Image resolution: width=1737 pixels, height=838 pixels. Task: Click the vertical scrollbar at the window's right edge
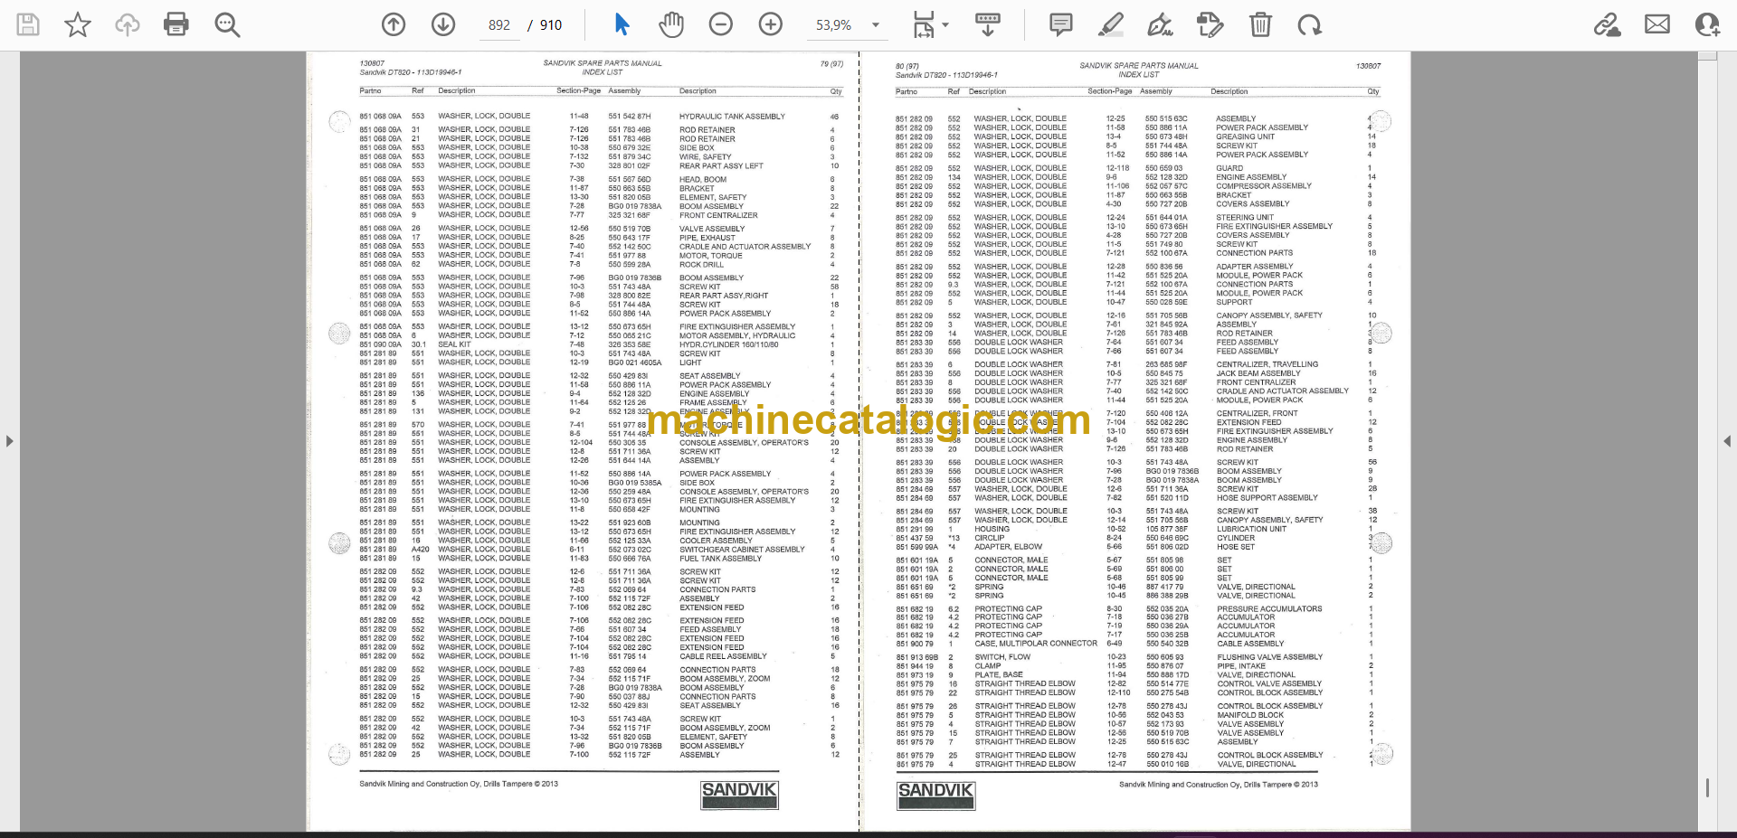1707,441
